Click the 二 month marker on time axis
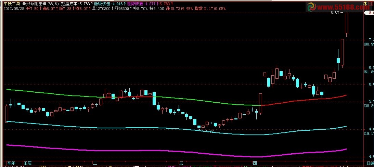Image resolution: width=374 pixels, height=167 pixels. 95,163
